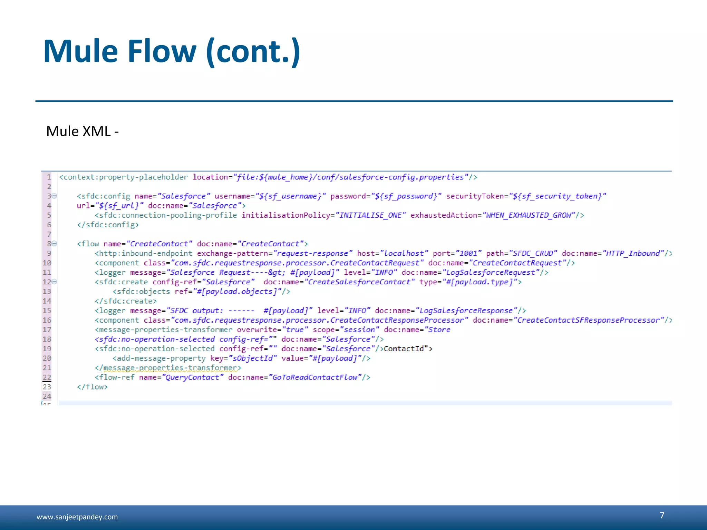This screenshot has height=530, width=707.
Task: Click the SFDC_CRUD path value
Action: tap(533, 253)
